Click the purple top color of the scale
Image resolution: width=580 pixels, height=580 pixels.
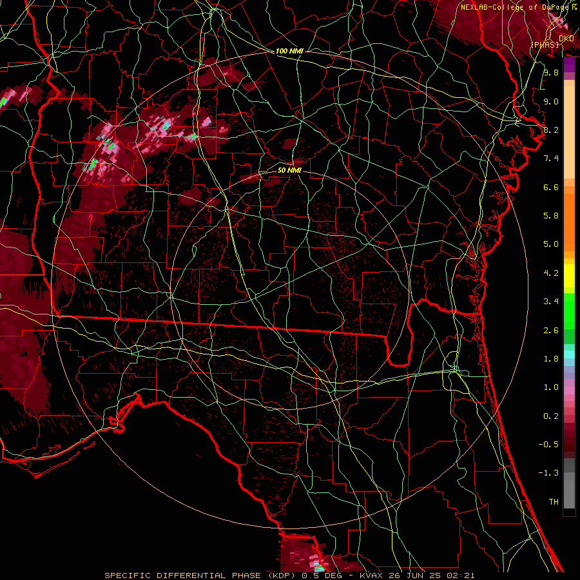[x=569, y=64]
